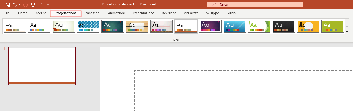Apply the pale green theme with red arrow
The width and height of the screenshot is (353, 111).
pos(64,26)
